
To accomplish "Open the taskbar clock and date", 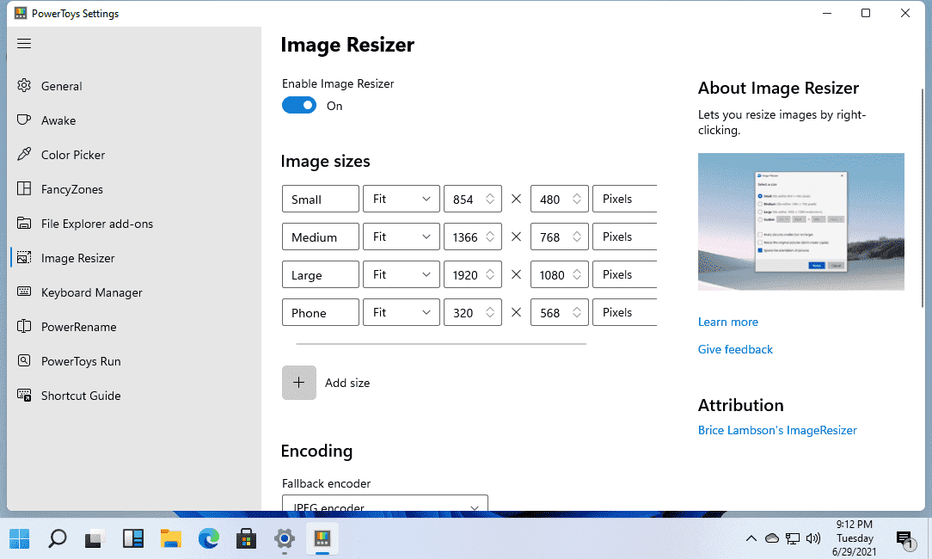I will coord(854,538).
